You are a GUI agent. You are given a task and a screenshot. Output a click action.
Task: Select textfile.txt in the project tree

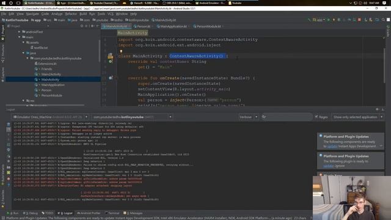point(39,48)
